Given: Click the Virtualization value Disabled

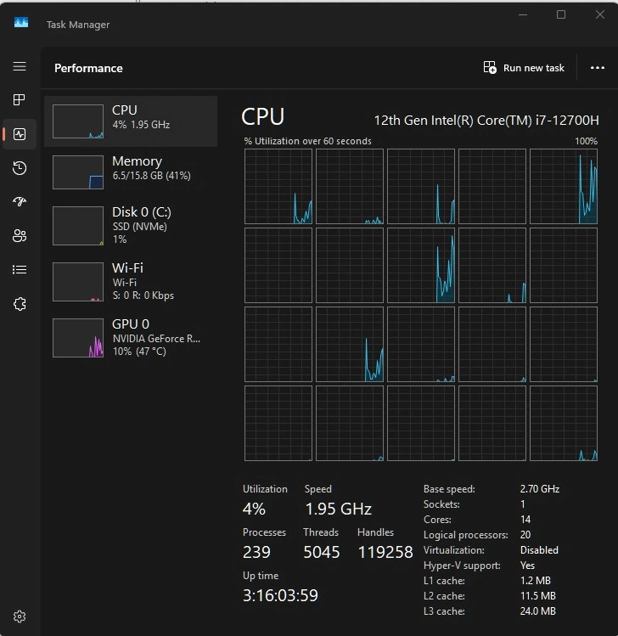Looking at the screenshot, I should (539, 550).
